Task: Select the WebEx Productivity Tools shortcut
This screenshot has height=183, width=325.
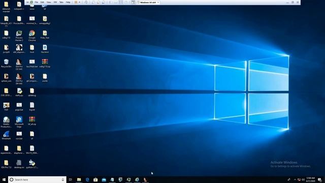Action: tap(6, 122)
